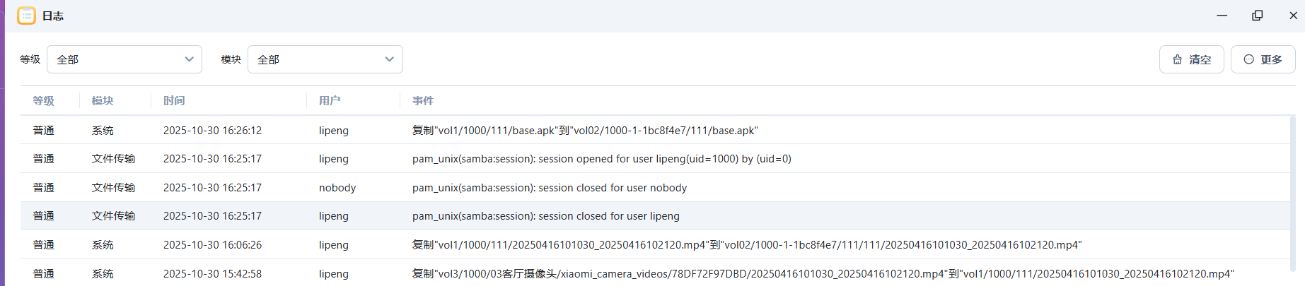Click the 用户 column header

coord(330,101)
